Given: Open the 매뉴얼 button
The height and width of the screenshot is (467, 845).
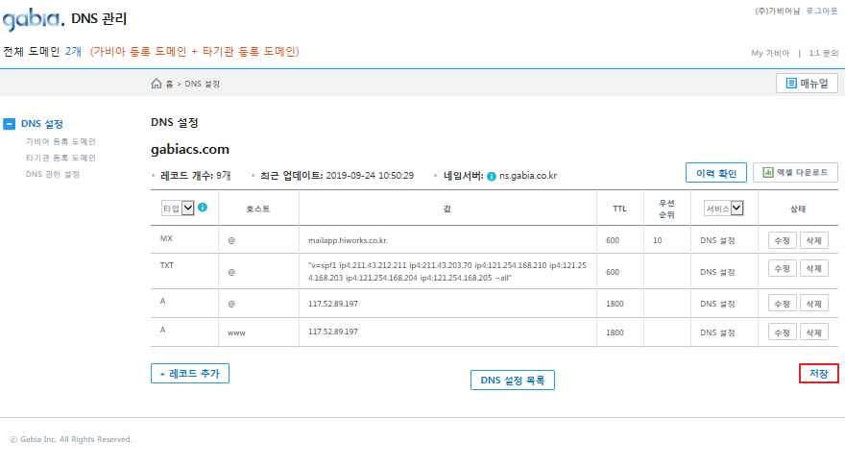Looking at the screenshot, I should 807,83.
